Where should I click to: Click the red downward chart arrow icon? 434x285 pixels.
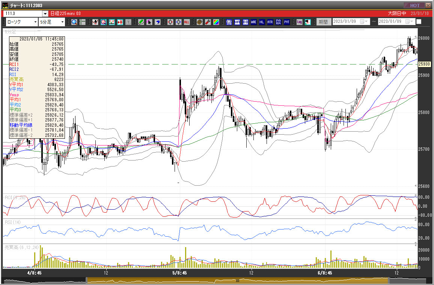(95, 22)
